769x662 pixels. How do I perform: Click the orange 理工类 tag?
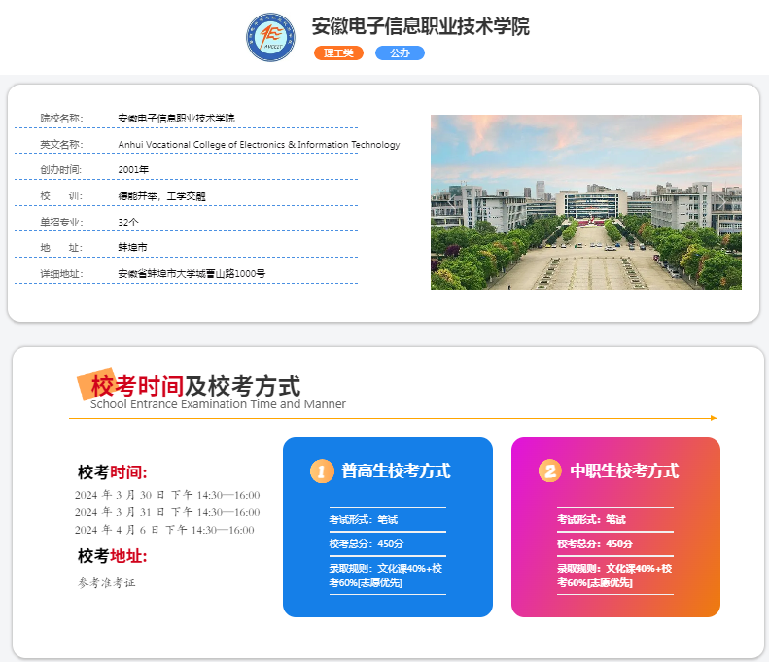click(338, 52)
